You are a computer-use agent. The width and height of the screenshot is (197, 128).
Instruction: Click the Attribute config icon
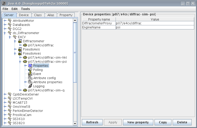click(x=30, y=78)
